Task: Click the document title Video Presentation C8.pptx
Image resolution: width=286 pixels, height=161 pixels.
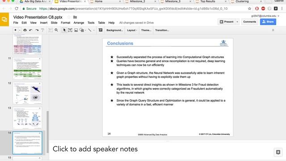Action: click(38, 17)
